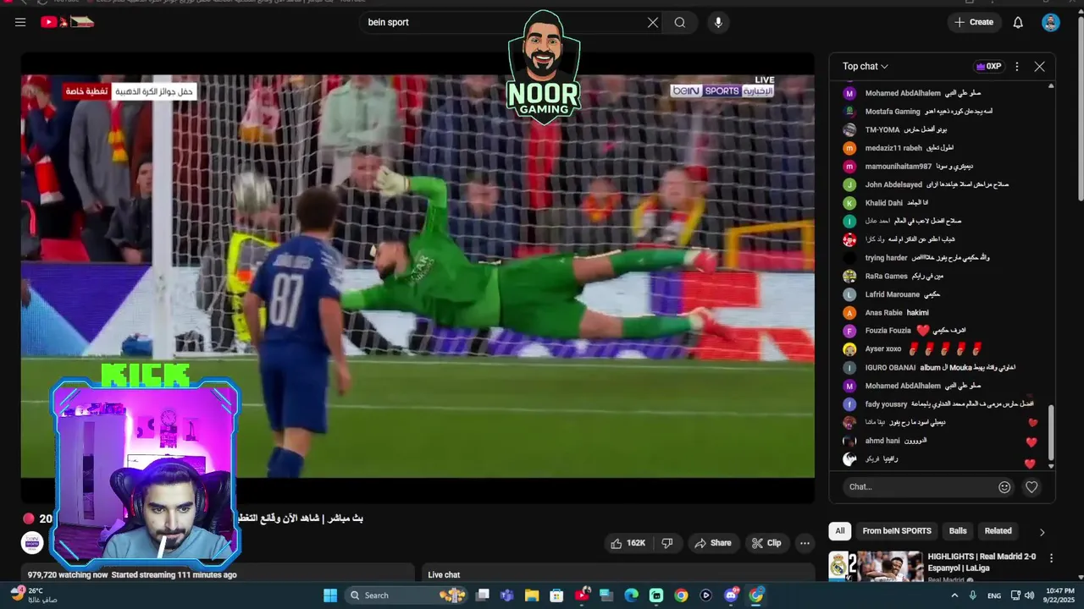Close the live chat panel

click(x=1039, y=66)
